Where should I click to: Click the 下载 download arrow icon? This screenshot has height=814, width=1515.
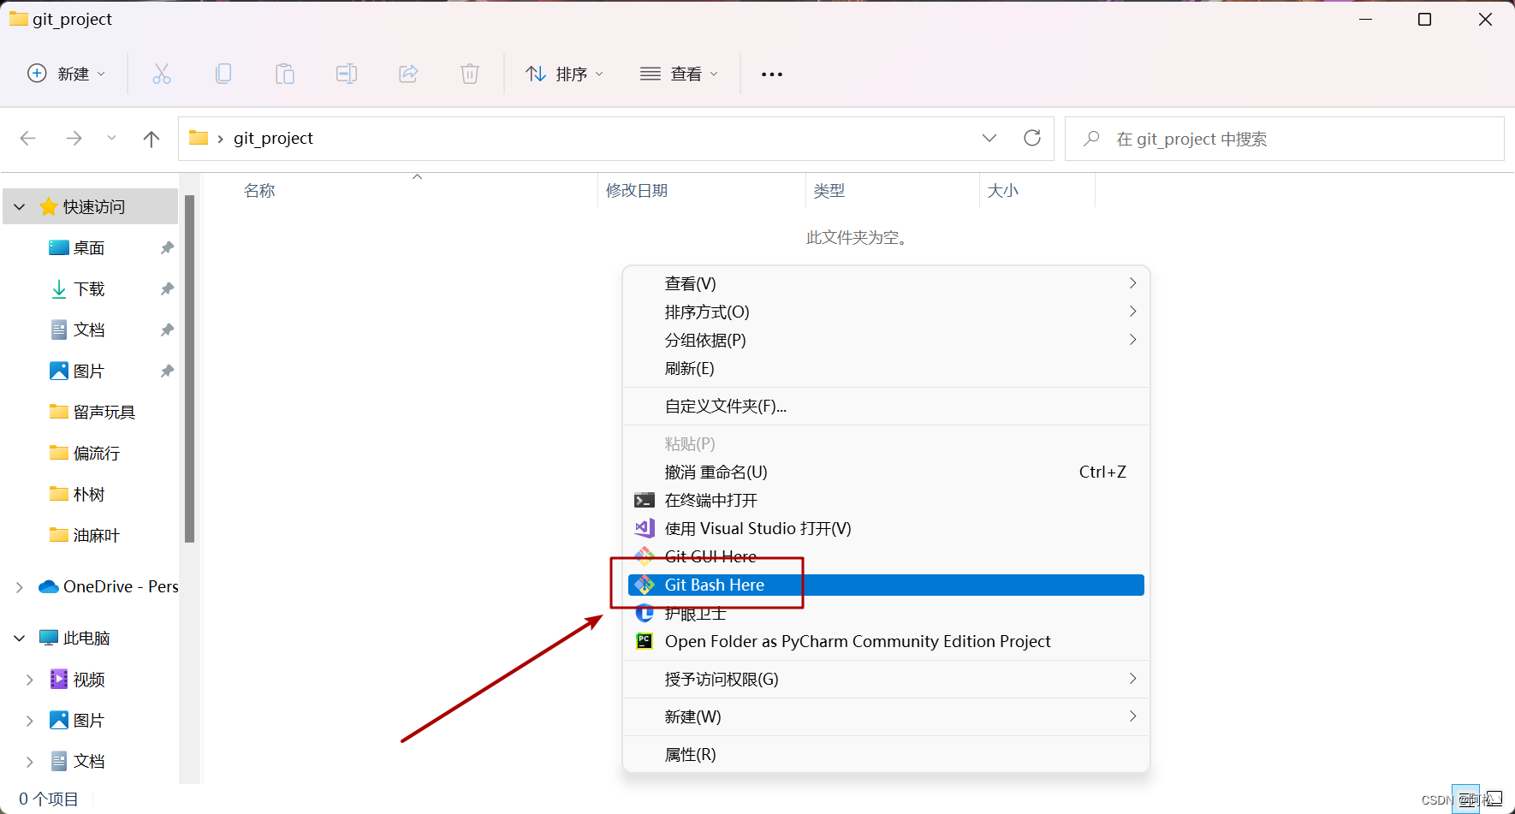click(59, 289)
